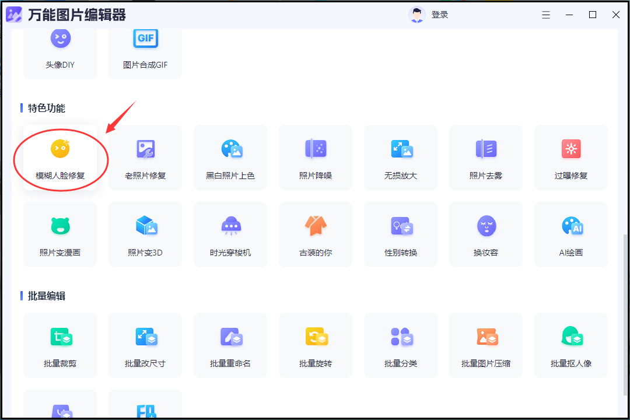630x420 pixels.
Task: Launch the 时光穿梭机 time machine effect
Action: click(230, 235)
